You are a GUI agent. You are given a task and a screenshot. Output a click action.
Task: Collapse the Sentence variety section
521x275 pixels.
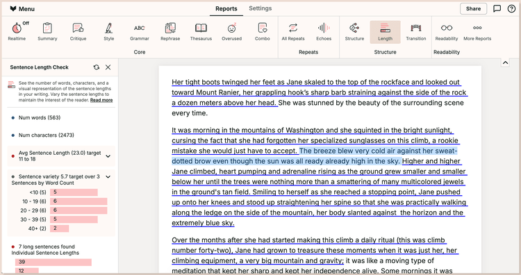[108, 176]
